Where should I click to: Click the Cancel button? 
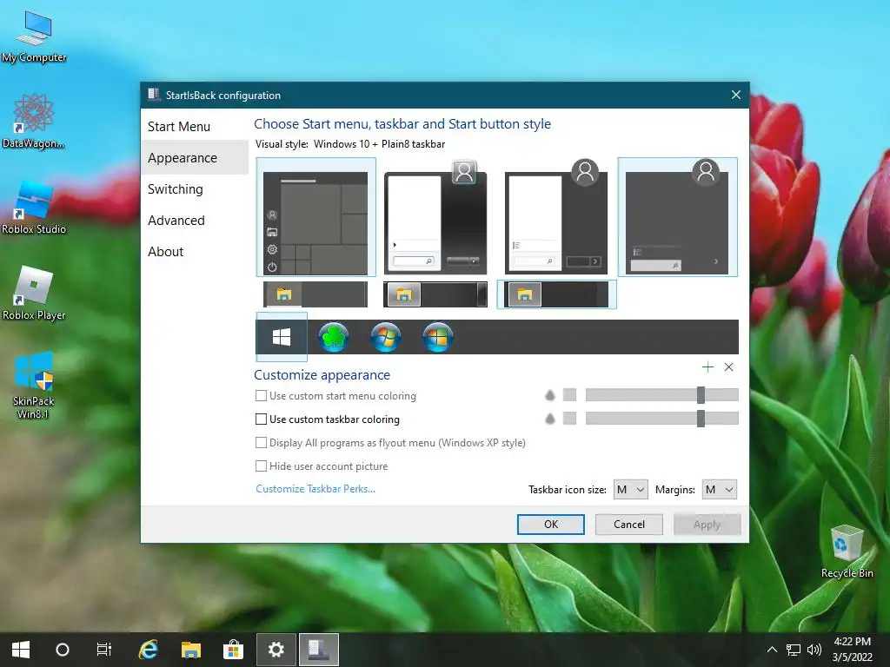pos(629,524)
